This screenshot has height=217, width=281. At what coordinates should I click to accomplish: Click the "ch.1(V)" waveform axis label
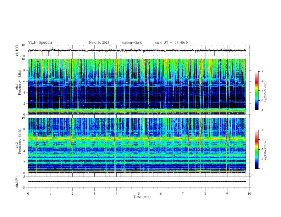click(17, 50)
